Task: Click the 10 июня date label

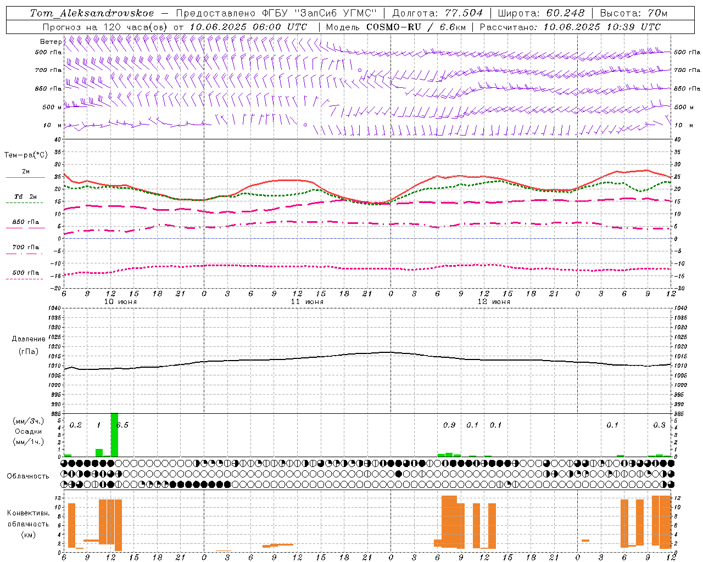Action: (x=121, y=302)
